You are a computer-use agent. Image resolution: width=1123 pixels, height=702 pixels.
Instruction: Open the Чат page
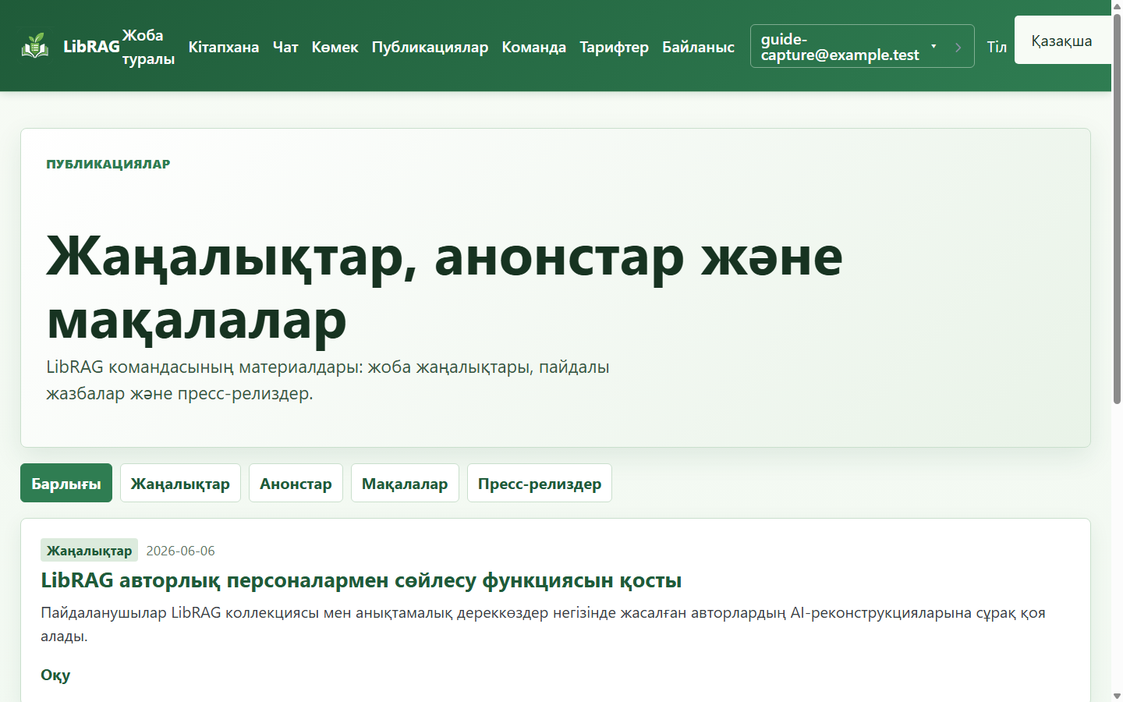tap(285, 47)
